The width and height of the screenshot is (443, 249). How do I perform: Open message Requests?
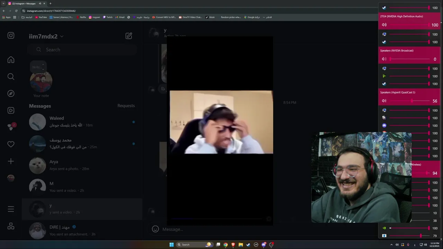click(126, 106)
